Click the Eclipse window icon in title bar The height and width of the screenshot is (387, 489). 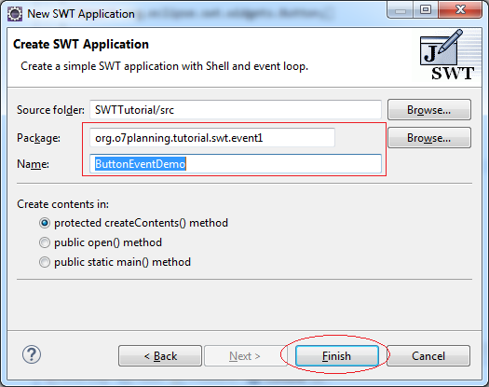15,14
